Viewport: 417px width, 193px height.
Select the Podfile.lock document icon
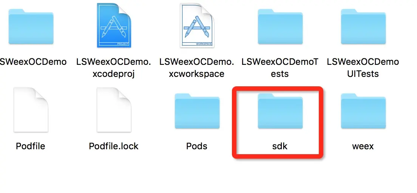(x=114, y=110)
